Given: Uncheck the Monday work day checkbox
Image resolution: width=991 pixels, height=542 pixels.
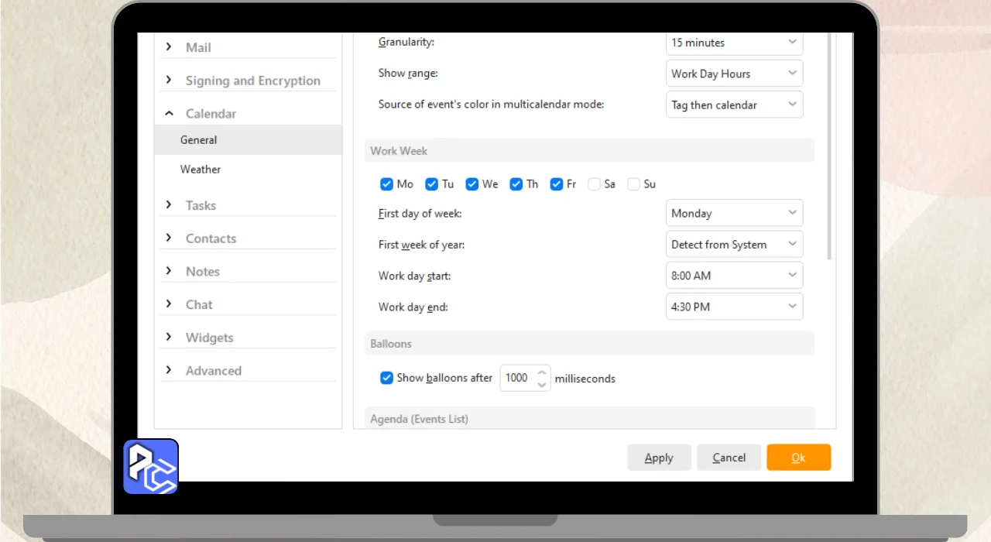Looking at the screenshot, I should coord(386,184).
